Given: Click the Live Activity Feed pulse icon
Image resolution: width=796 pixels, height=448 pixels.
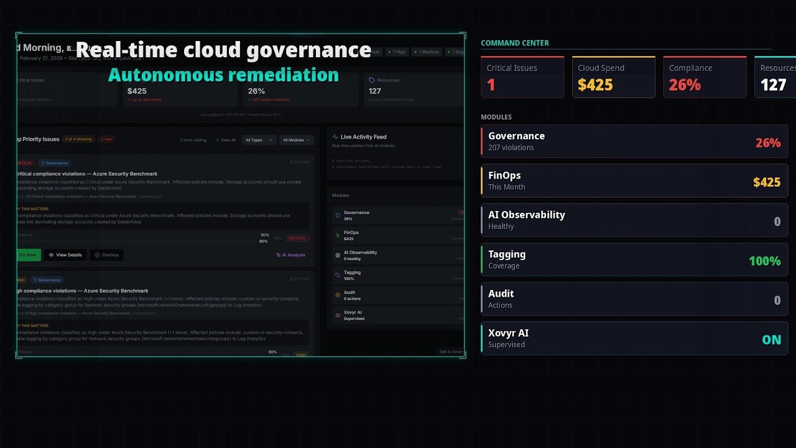Looking at the screenshot, I should click(336, 137).
